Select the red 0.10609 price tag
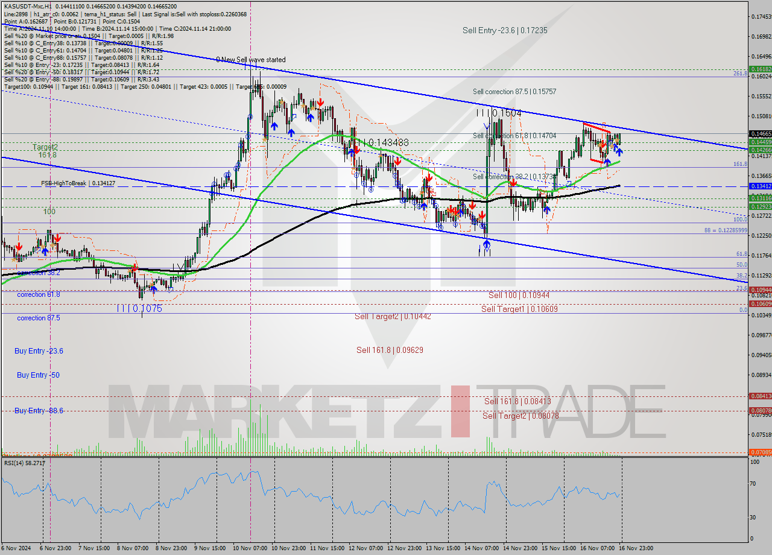This screenshot has height=555, width=772. coord(760,303)
